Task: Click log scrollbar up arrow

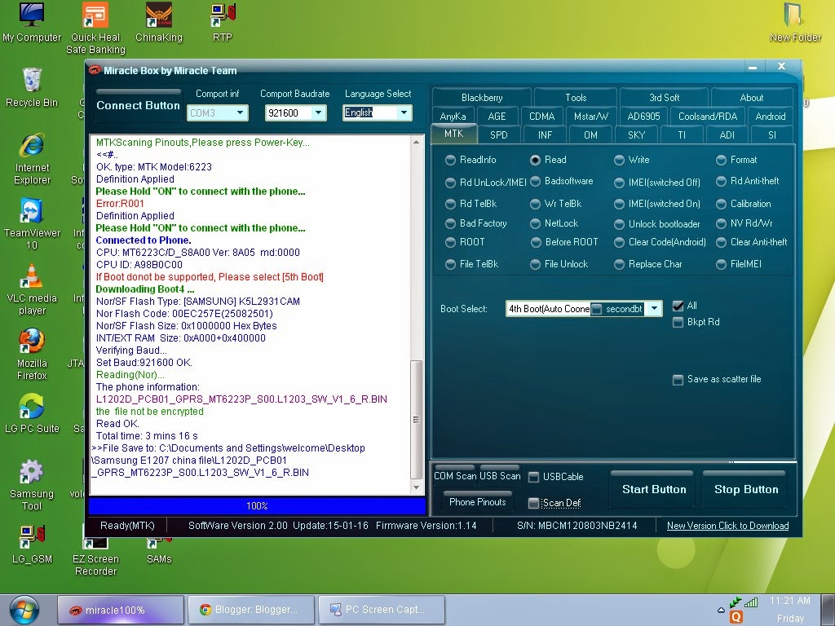Action: click(x=416, y=142)
